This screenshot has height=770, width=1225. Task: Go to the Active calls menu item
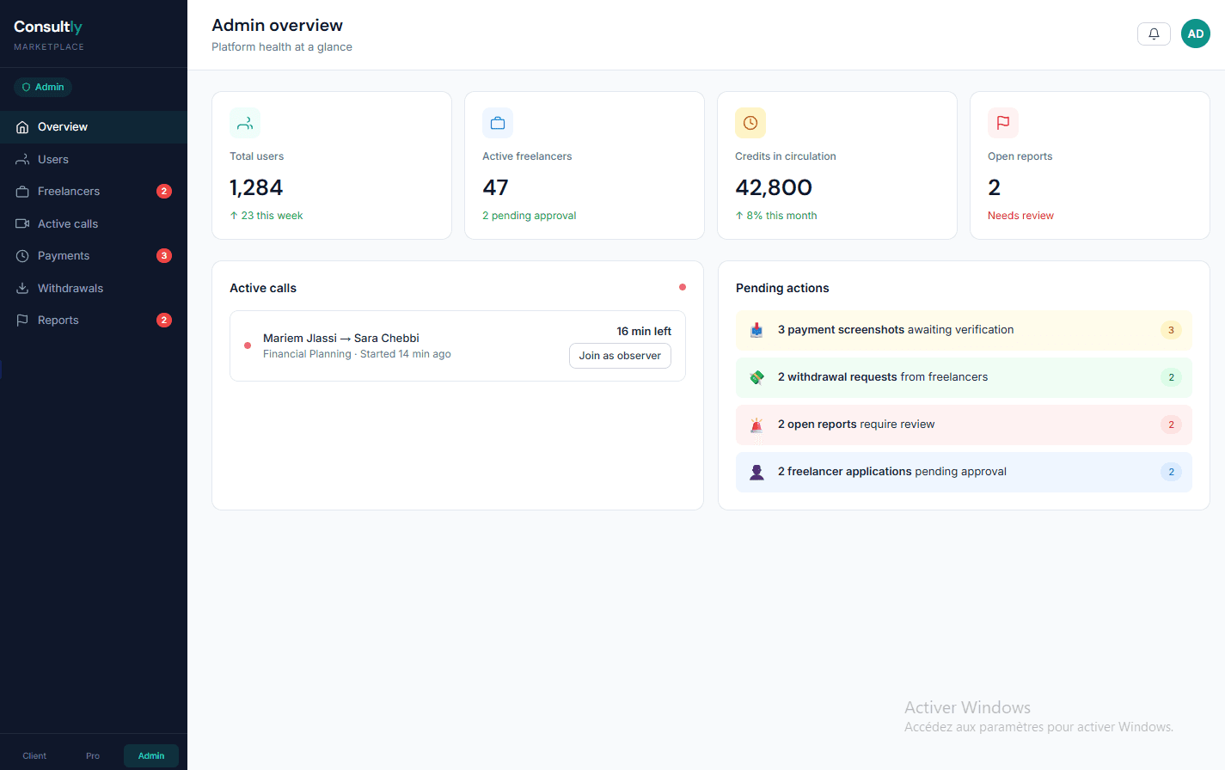pos(94,224)
